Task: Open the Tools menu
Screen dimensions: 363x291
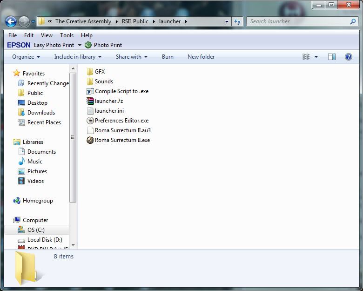Action: pyautogui.click(x=67, y=35)
